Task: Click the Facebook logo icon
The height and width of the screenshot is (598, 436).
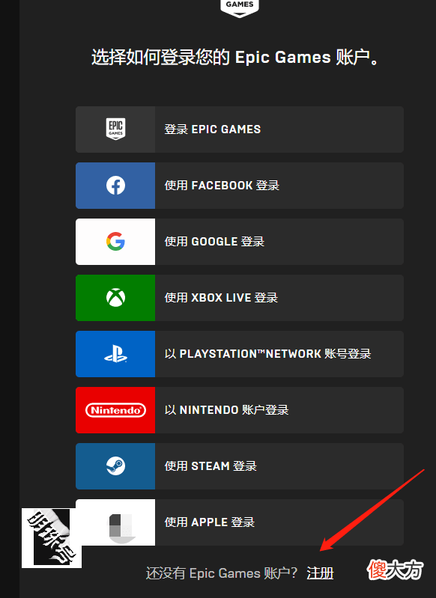Action: point(115,186)
